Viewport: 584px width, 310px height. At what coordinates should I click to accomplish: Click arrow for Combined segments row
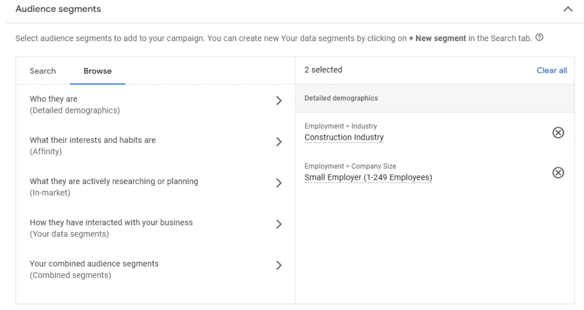(x=279, y=266)
